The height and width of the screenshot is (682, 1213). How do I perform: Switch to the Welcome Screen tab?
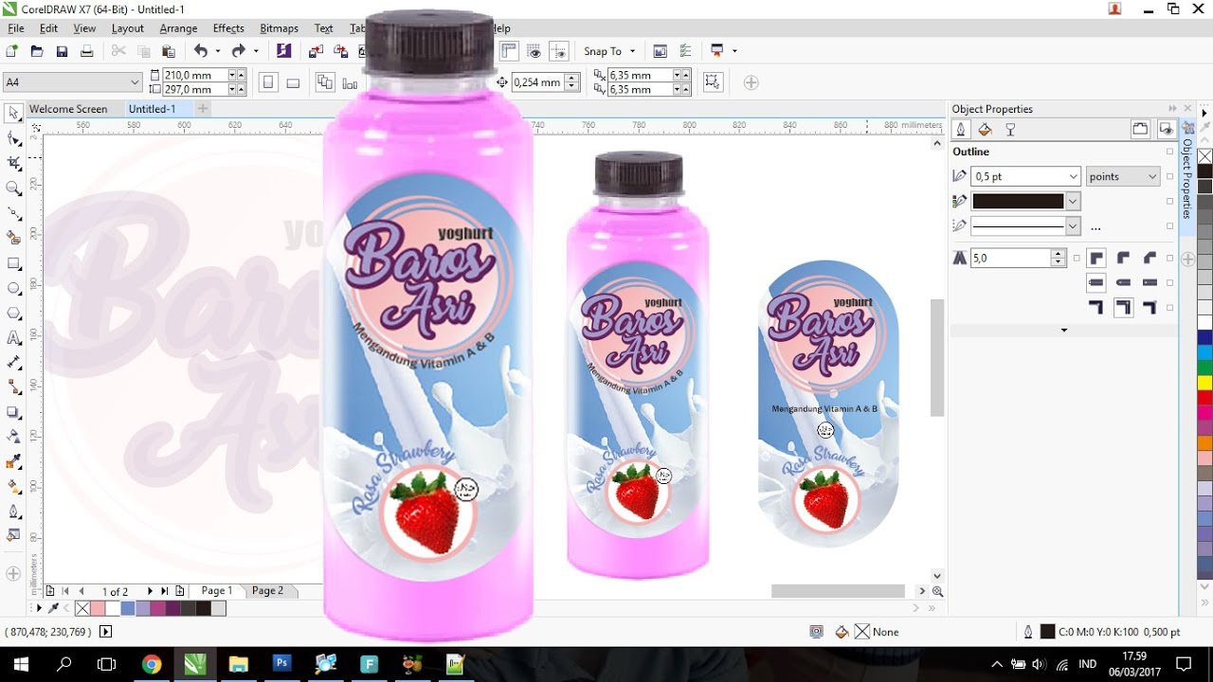[68, 109]
